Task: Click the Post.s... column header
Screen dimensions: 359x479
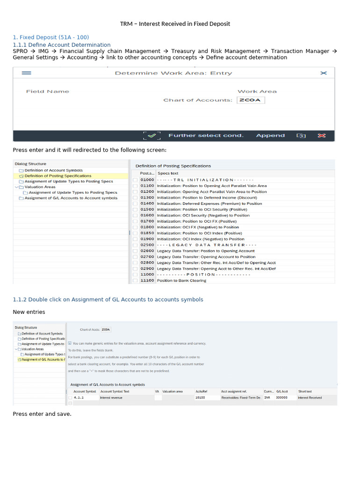Action: (x=147, y=173)
